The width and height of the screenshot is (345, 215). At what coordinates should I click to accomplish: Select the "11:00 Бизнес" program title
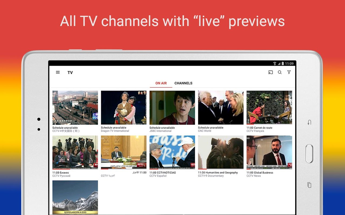pos(61,173)
